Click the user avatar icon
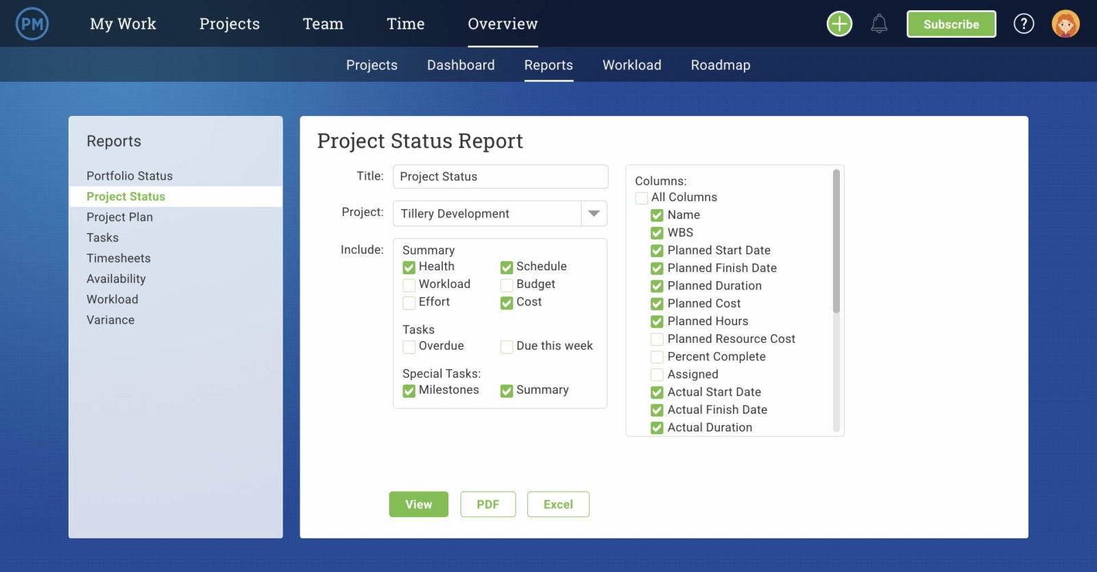The width and height of the screenshot is (1097, 572). [x=1065, y=24]
